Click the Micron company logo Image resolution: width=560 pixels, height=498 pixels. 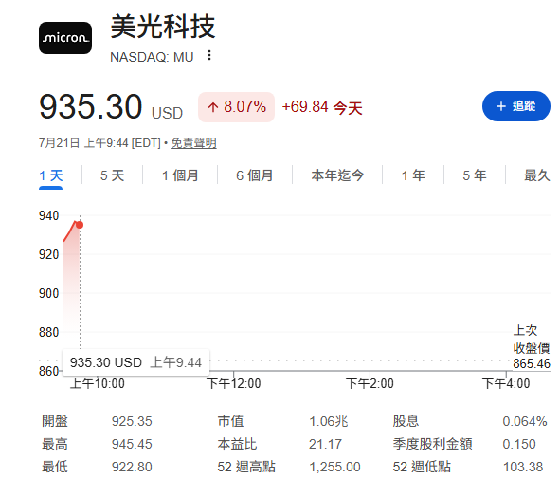coord(65,38)
